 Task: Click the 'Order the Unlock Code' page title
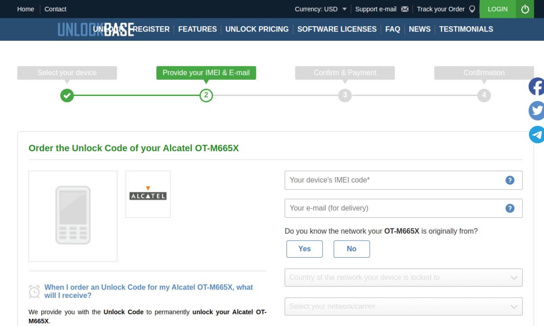click(133, 148)
